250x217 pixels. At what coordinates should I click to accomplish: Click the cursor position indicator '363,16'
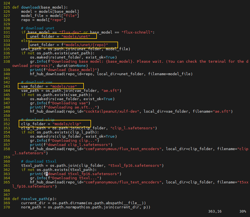tap(215, 211)
